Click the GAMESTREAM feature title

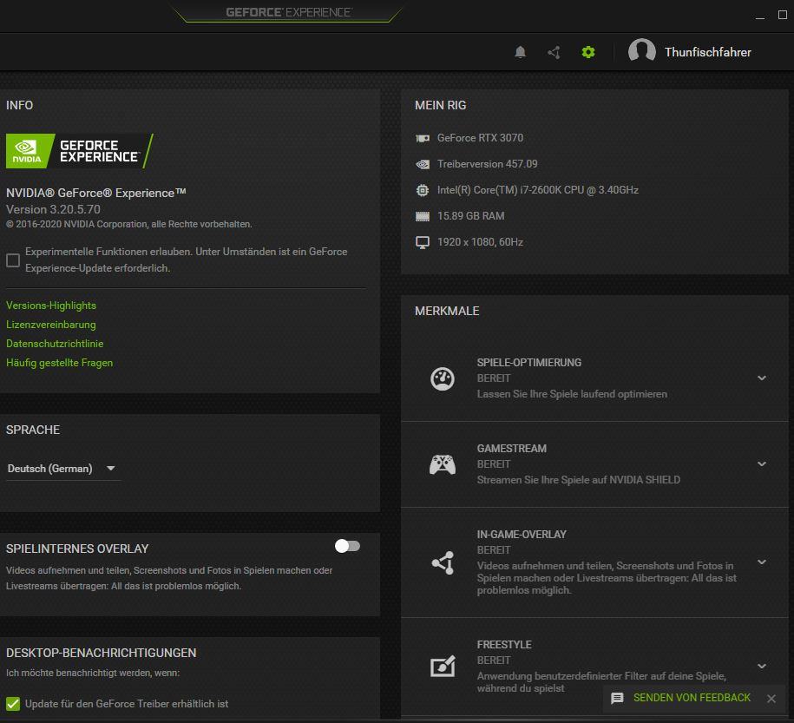pos(511,449)
